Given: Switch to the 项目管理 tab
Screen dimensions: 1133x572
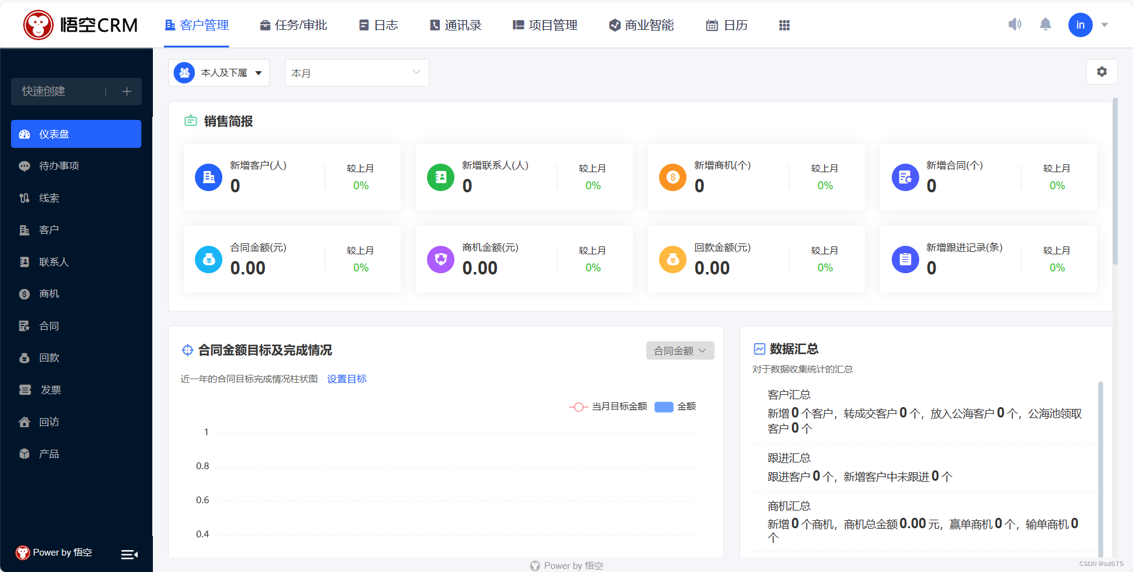Looking at the screenshot, I should point(545,25).
